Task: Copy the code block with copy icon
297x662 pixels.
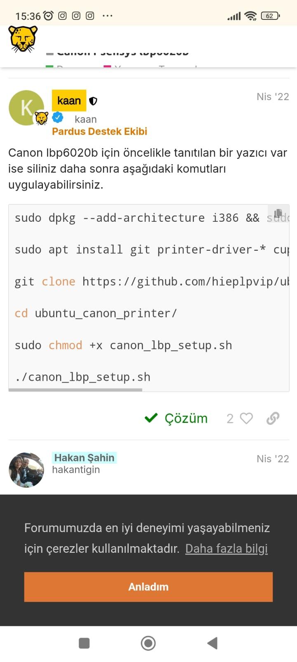Action: coord(278,213)
